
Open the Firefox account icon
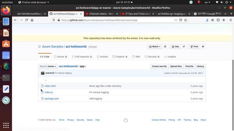point(224,20)
